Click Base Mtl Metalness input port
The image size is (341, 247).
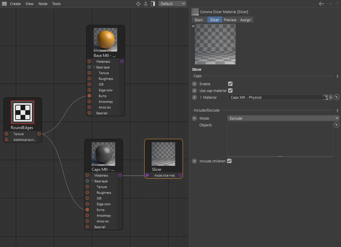89,61
